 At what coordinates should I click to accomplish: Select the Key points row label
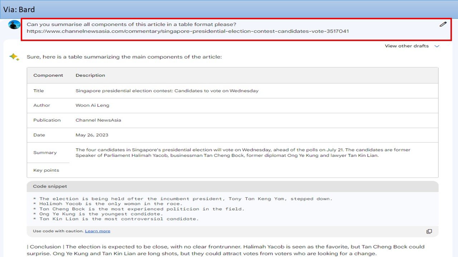click(46, 170)
